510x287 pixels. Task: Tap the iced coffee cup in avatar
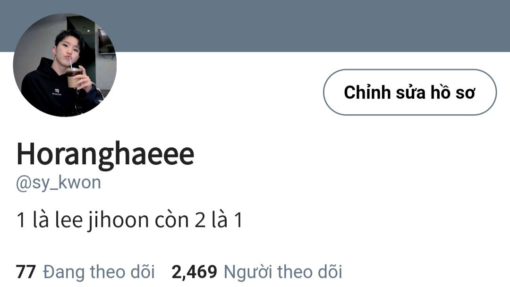[74, 77]
